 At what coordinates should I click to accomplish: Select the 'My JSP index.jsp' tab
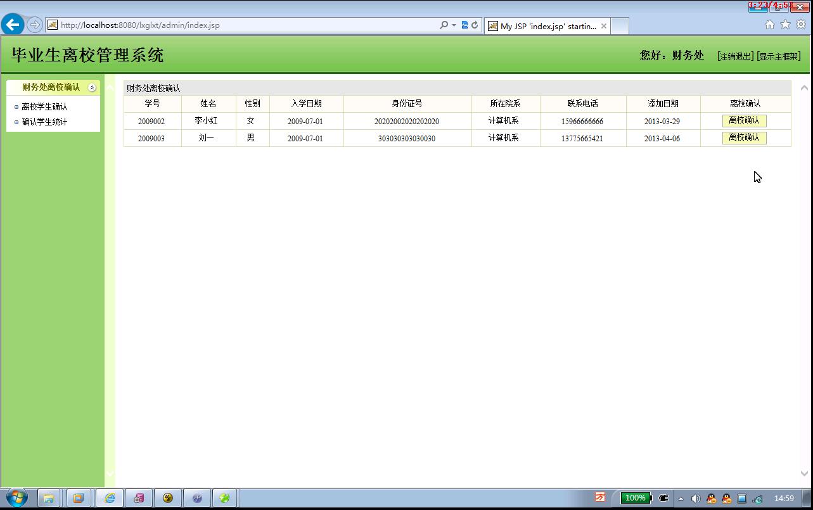[547, 26]
